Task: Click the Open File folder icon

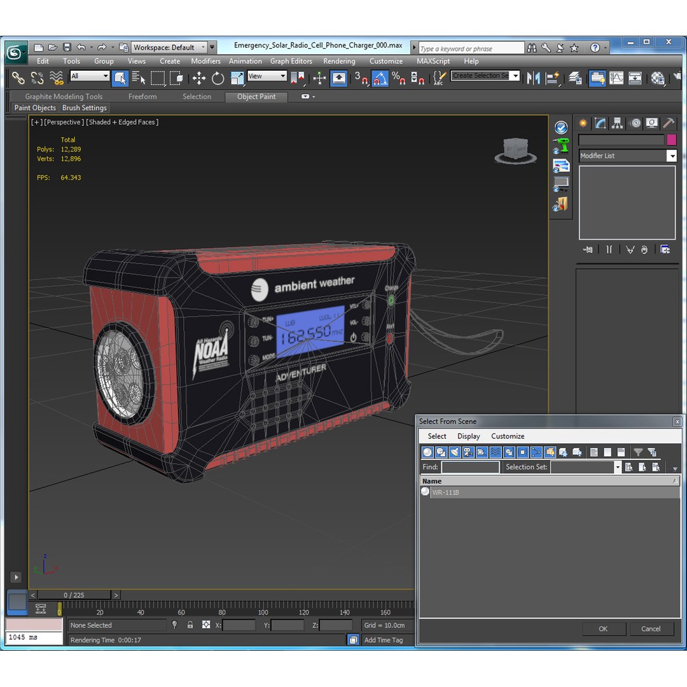Action: 53,47
